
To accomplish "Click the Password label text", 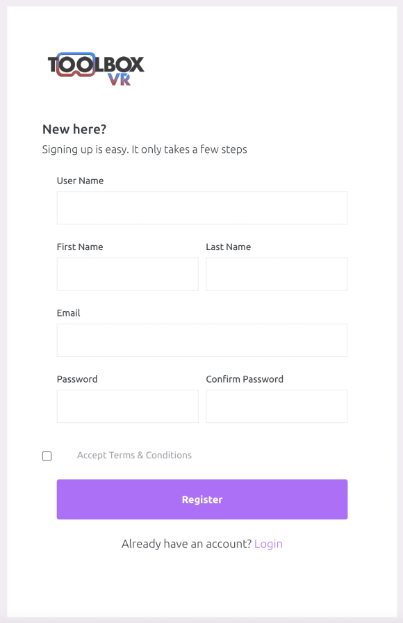I will (77, 379).
